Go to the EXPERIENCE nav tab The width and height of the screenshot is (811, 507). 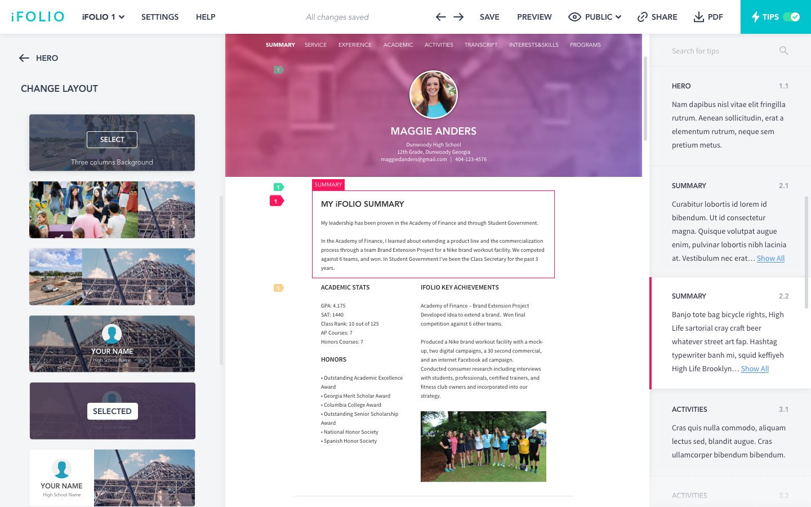(355, 45)
